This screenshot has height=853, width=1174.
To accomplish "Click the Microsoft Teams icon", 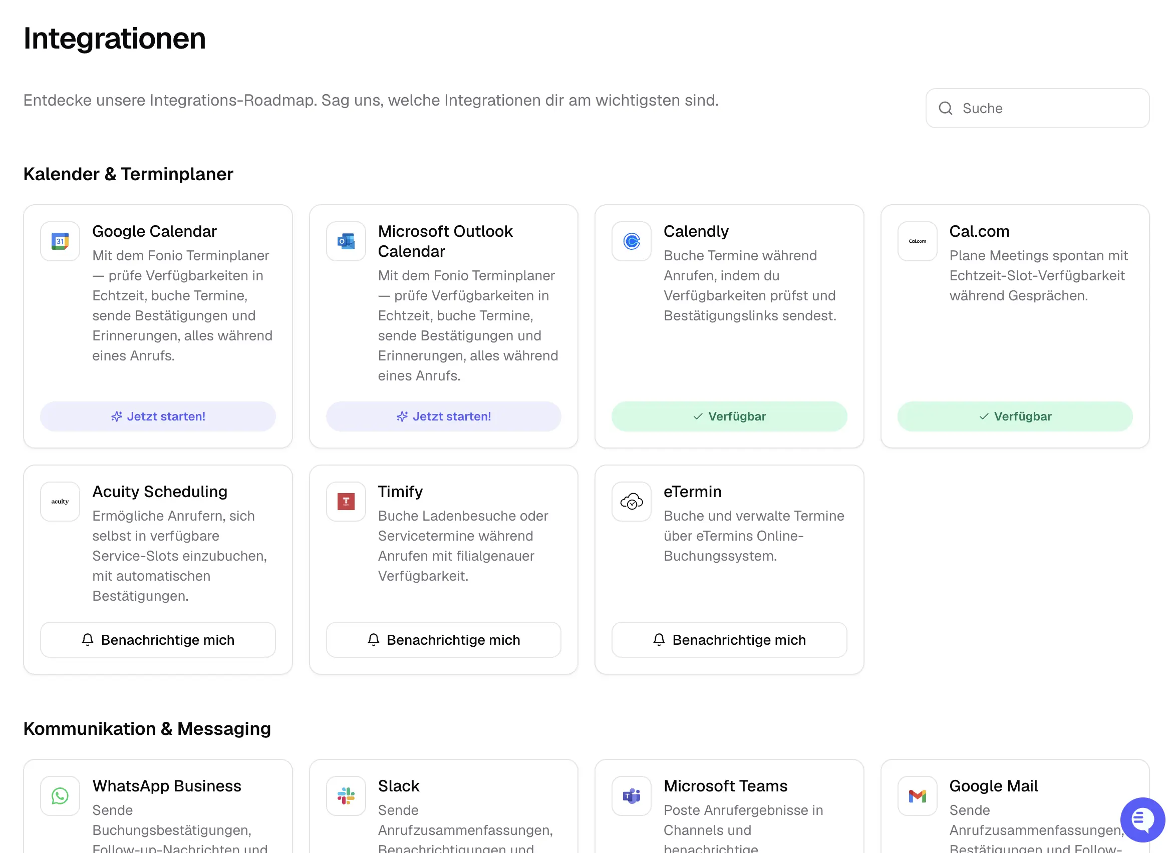I will click(x=631, y=795).
